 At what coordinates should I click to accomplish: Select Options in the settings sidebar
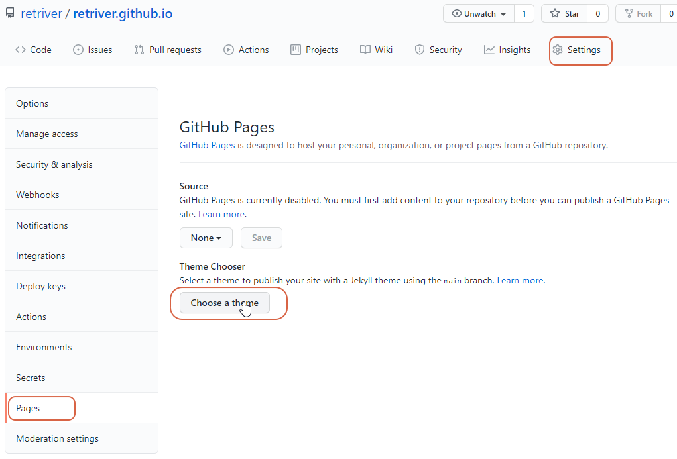pos(82,103)
